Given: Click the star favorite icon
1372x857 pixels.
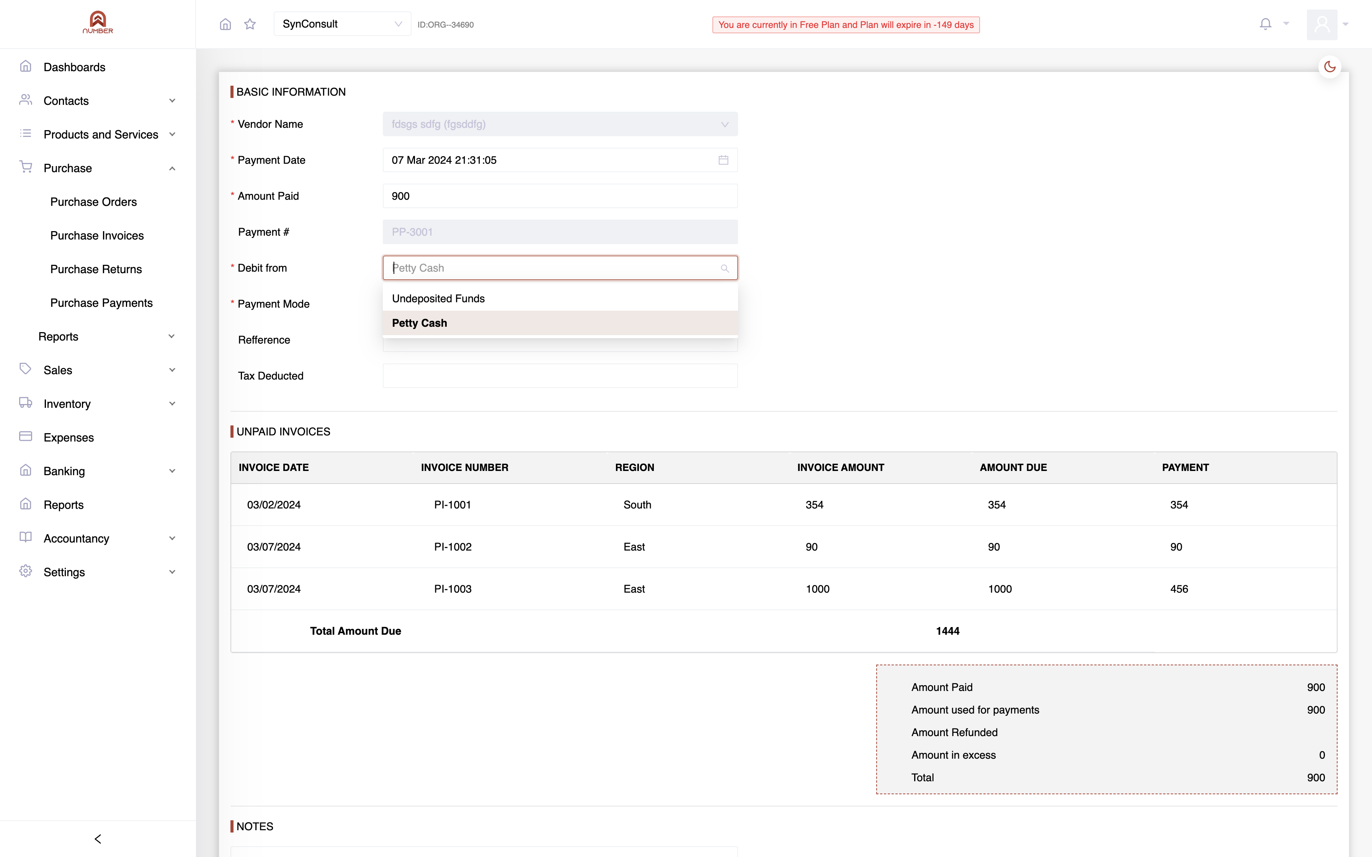Looking at the screenshot, I should (x=250, y=24).
